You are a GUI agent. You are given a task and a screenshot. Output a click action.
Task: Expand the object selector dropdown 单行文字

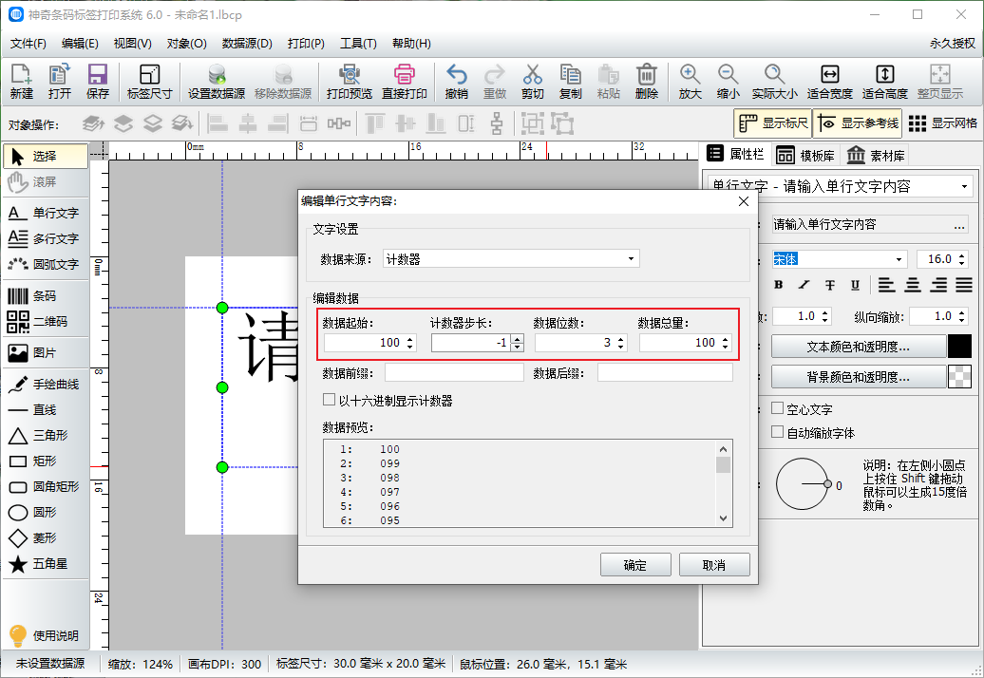coord(964,187)
